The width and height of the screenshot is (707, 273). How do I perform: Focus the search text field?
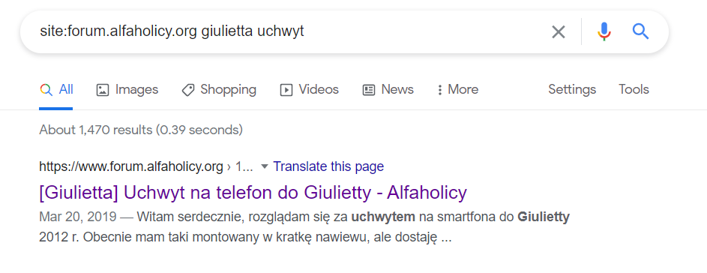(x=289, y=31)
